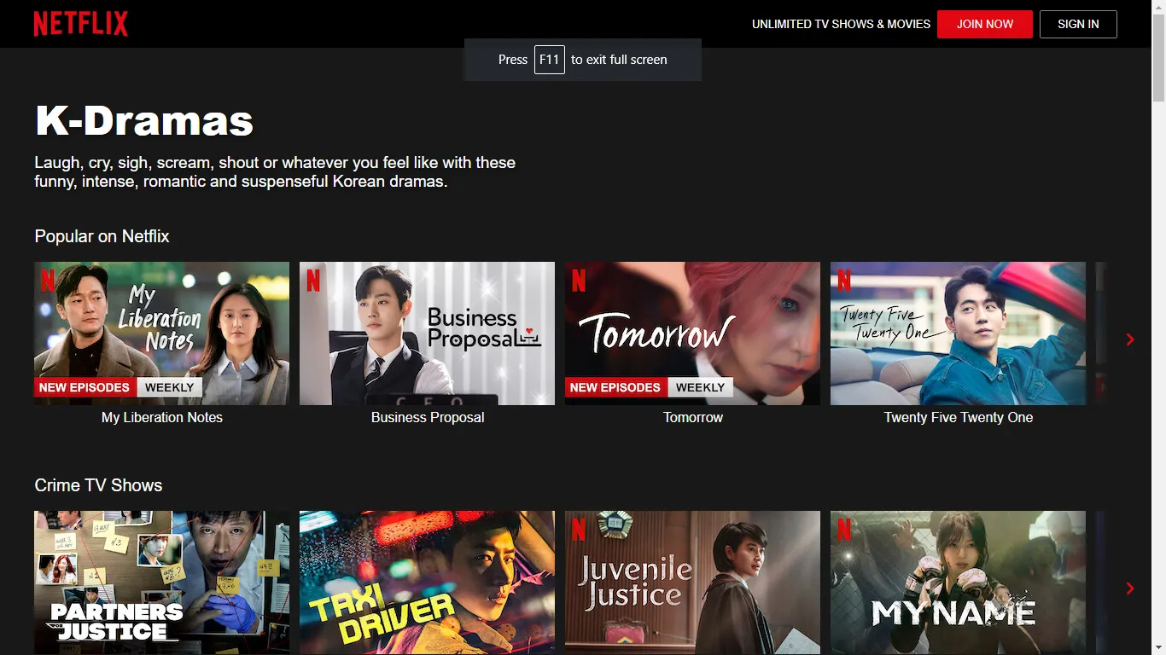The image size is (1166, 655).
Task: Open My Liberation Notes poster thumbnail
Action: click(161, 333)
